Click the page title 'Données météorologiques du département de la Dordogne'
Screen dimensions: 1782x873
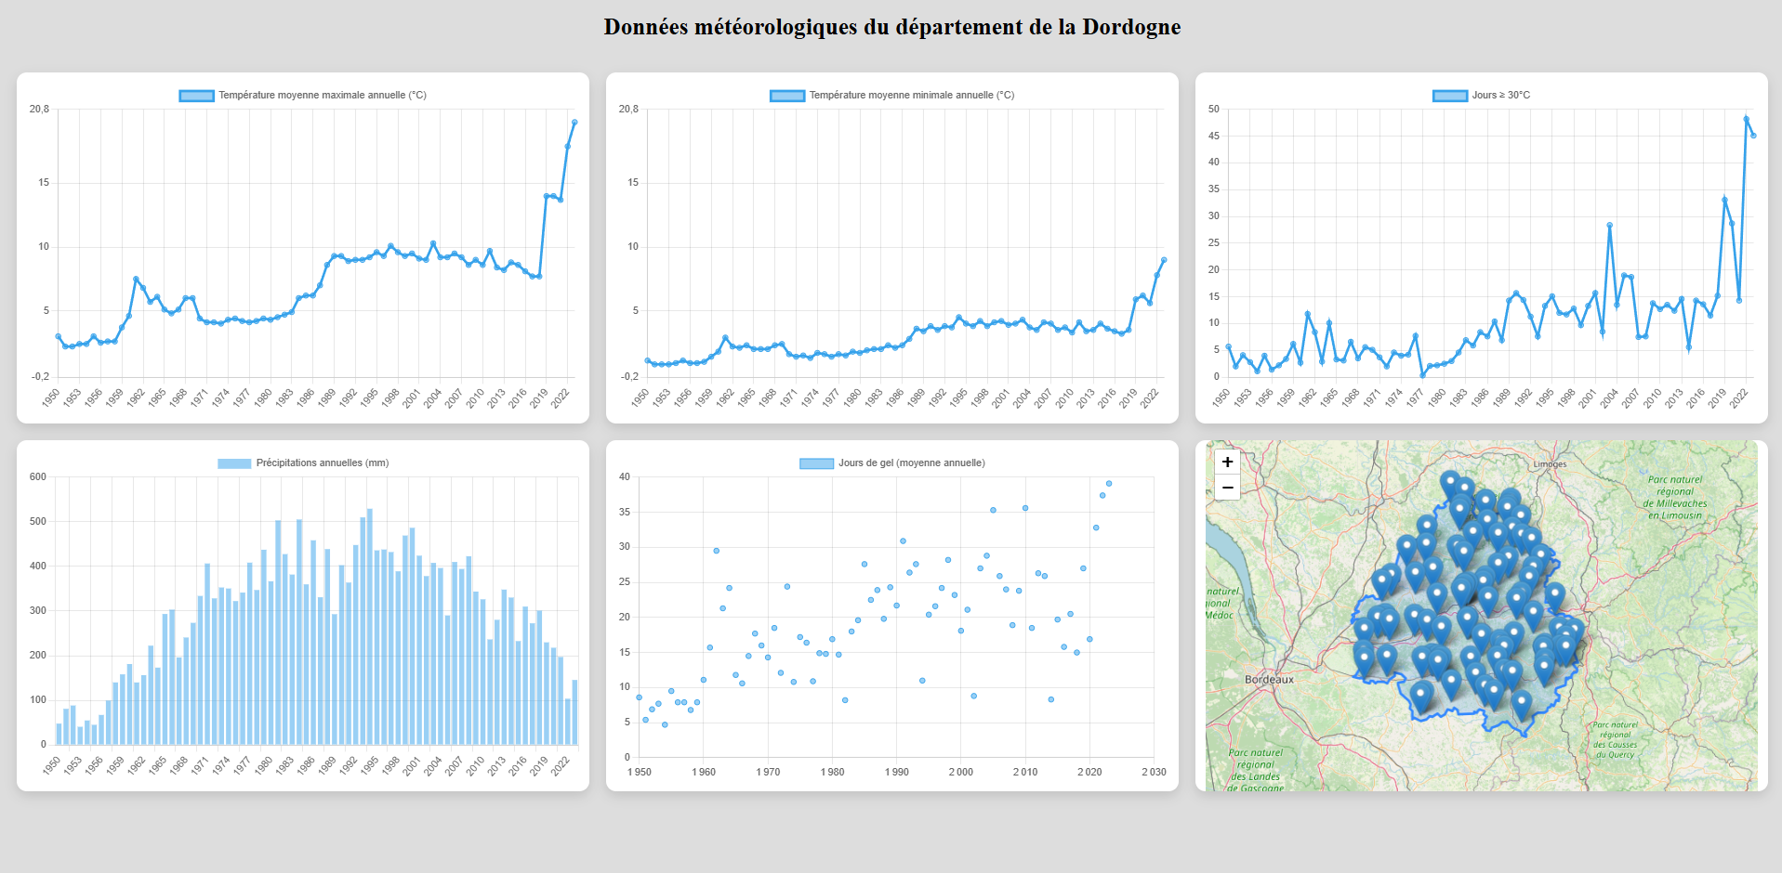tap(891, 27)
